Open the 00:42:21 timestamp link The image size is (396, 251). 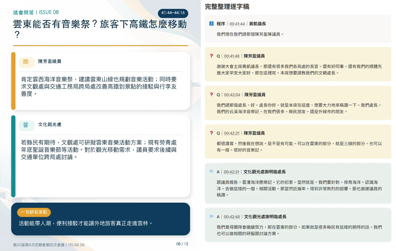(x=232, y=133)
